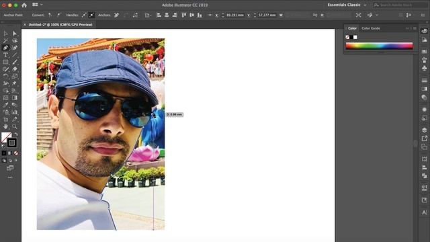Select the Artboard tool
This screenshot has height=242, width=430.
(x=5, y=120)
